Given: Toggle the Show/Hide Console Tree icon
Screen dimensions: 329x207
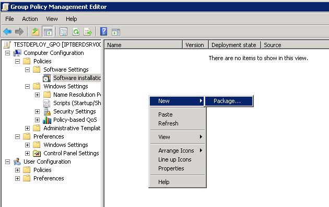Looking at the screenshot, I should (x=48, y=32).
